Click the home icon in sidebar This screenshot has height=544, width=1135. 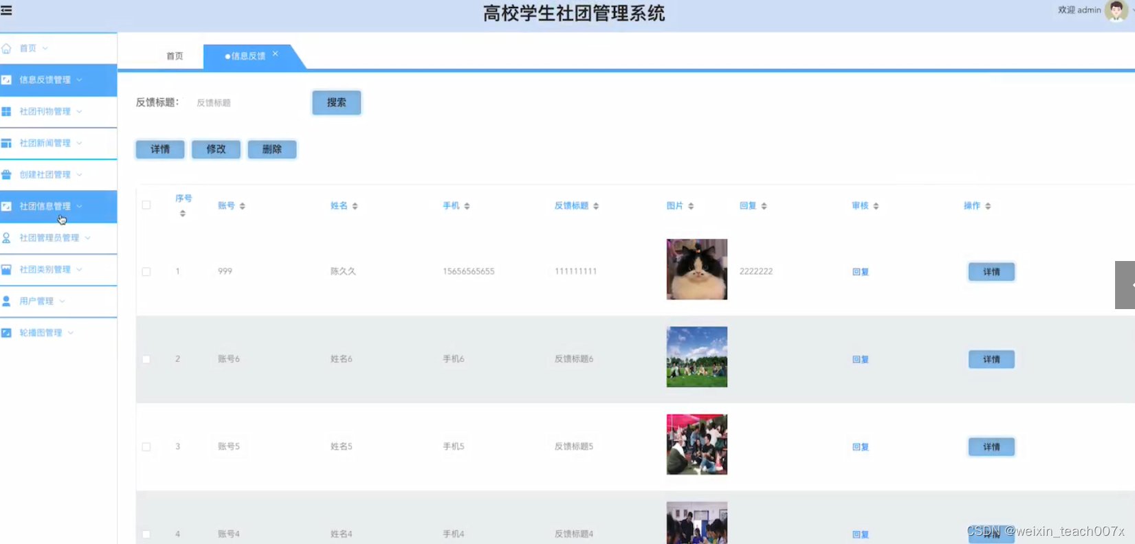[x=6, y=48]
